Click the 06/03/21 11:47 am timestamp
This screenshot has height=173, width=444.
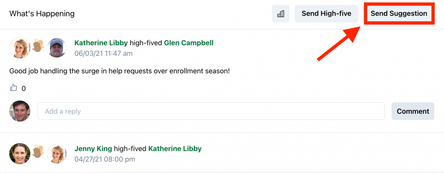[104, 54]
